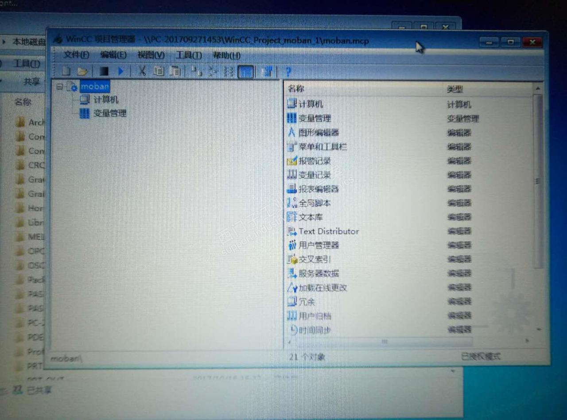567x420 pixels.
Task: Open the 编辑(E) menu
Action: (x=113, y=55)
